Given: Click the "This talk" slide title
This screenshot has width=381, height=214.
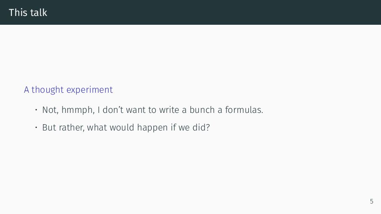Looking at the screenshot, I should (28, 12).
